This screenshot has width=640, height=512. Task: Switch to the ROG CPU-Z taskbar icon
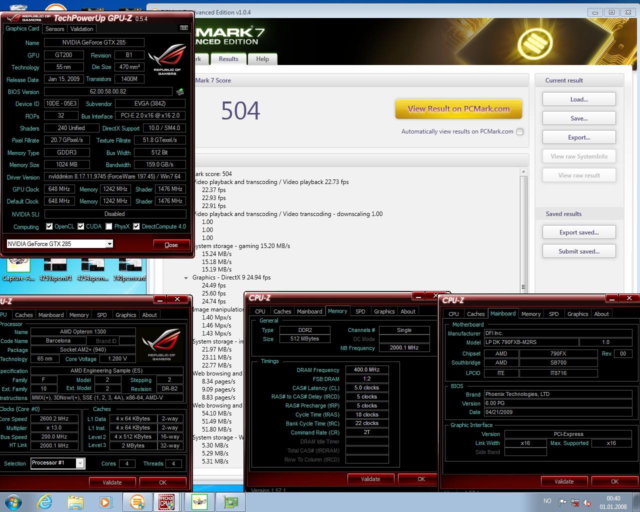pyautogui.click(x=166, y=502)
